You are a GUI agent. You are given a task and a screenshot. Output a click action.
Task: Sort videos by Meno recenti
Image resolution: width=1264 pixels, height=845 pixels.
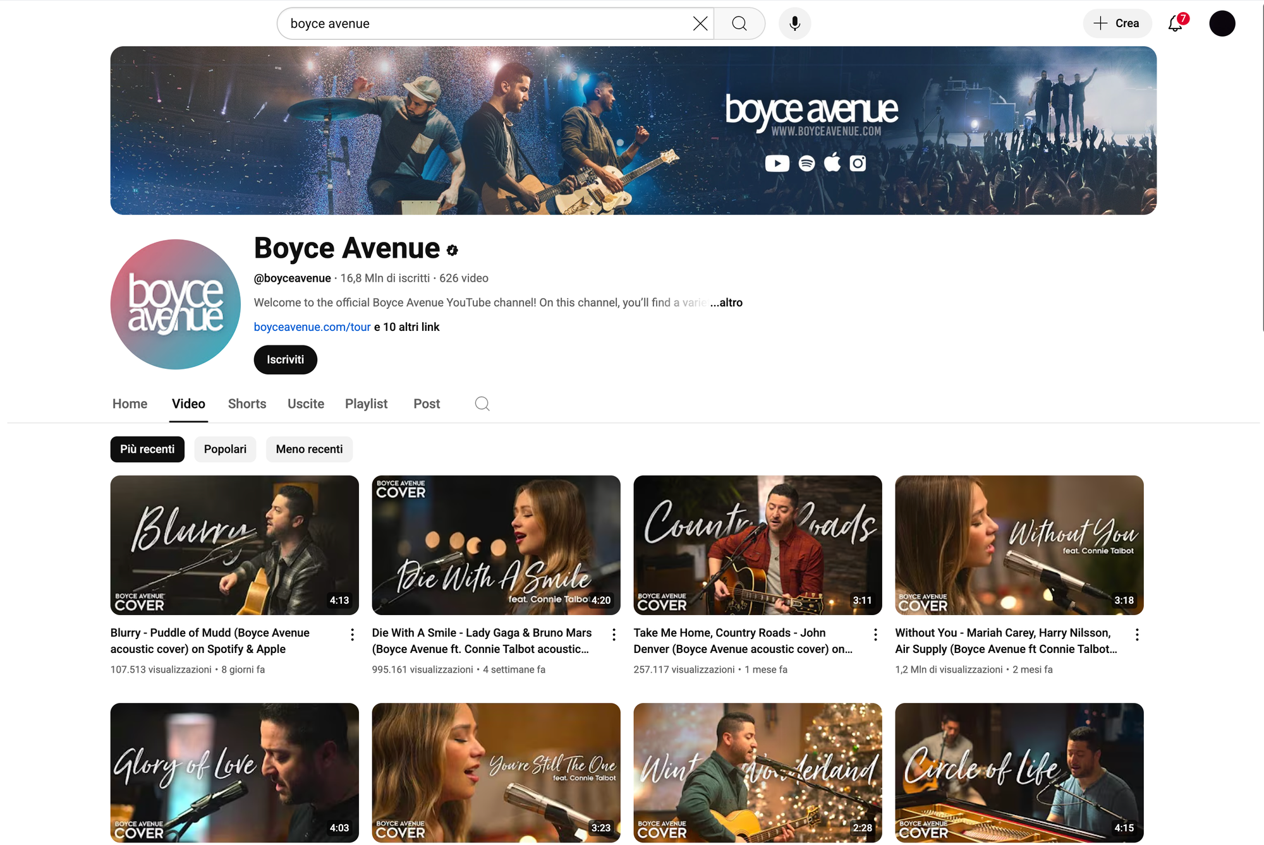click(x=309, y=449)
